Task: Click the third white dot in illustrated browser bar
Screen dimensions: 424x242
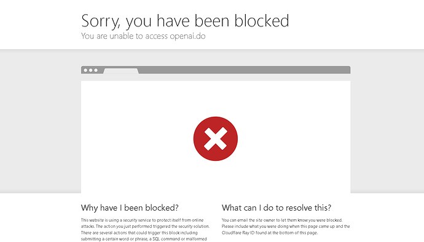Action: 96,70
